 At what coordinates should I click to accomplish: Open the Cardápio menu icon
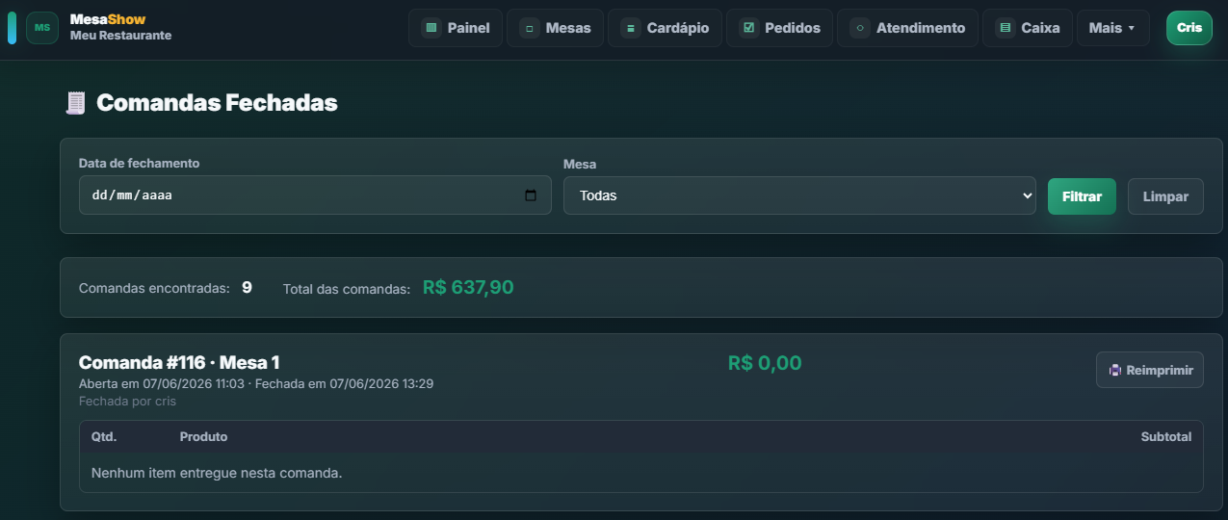coord(630,28)
